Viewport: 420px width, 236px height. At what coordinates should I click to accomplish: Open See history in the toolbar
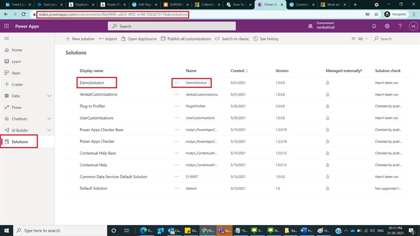[266, 39]
